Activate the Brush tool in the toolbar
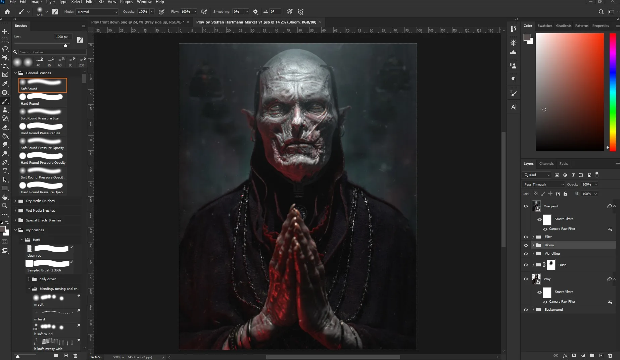The height and width of the screenshot is (360, 620). pyautogui.click(x=5, y=101)
